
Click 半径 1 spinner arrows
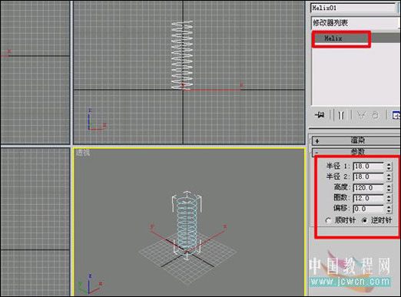(x=389, y=167)
